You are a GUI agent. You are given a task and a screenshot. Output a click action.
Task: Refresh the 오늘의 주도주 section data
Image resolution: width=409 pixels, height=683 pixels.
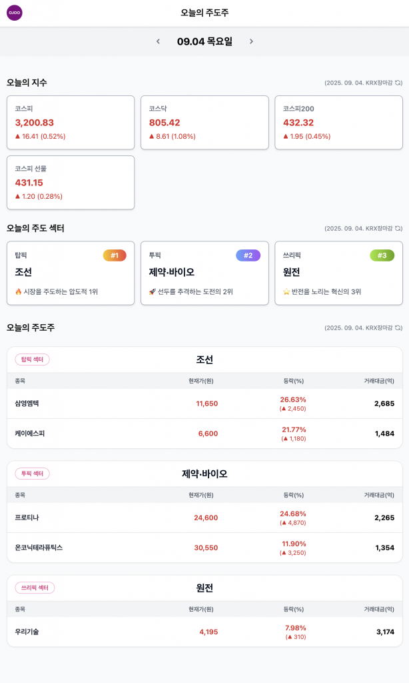[398, 327]
